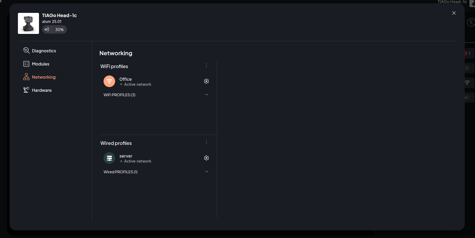Click the 30% volume level value
Image resolution: width=475 pixels, height=238 pixels.
tap(59, 30)
